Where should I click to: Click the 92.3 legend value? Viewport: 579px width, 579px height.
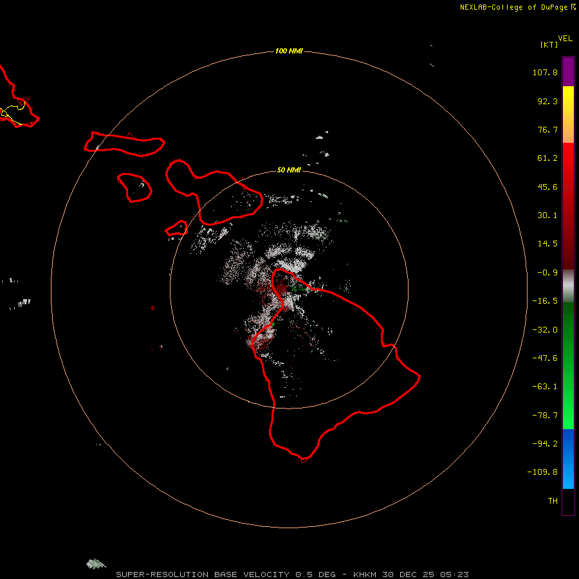pos(547,101)
